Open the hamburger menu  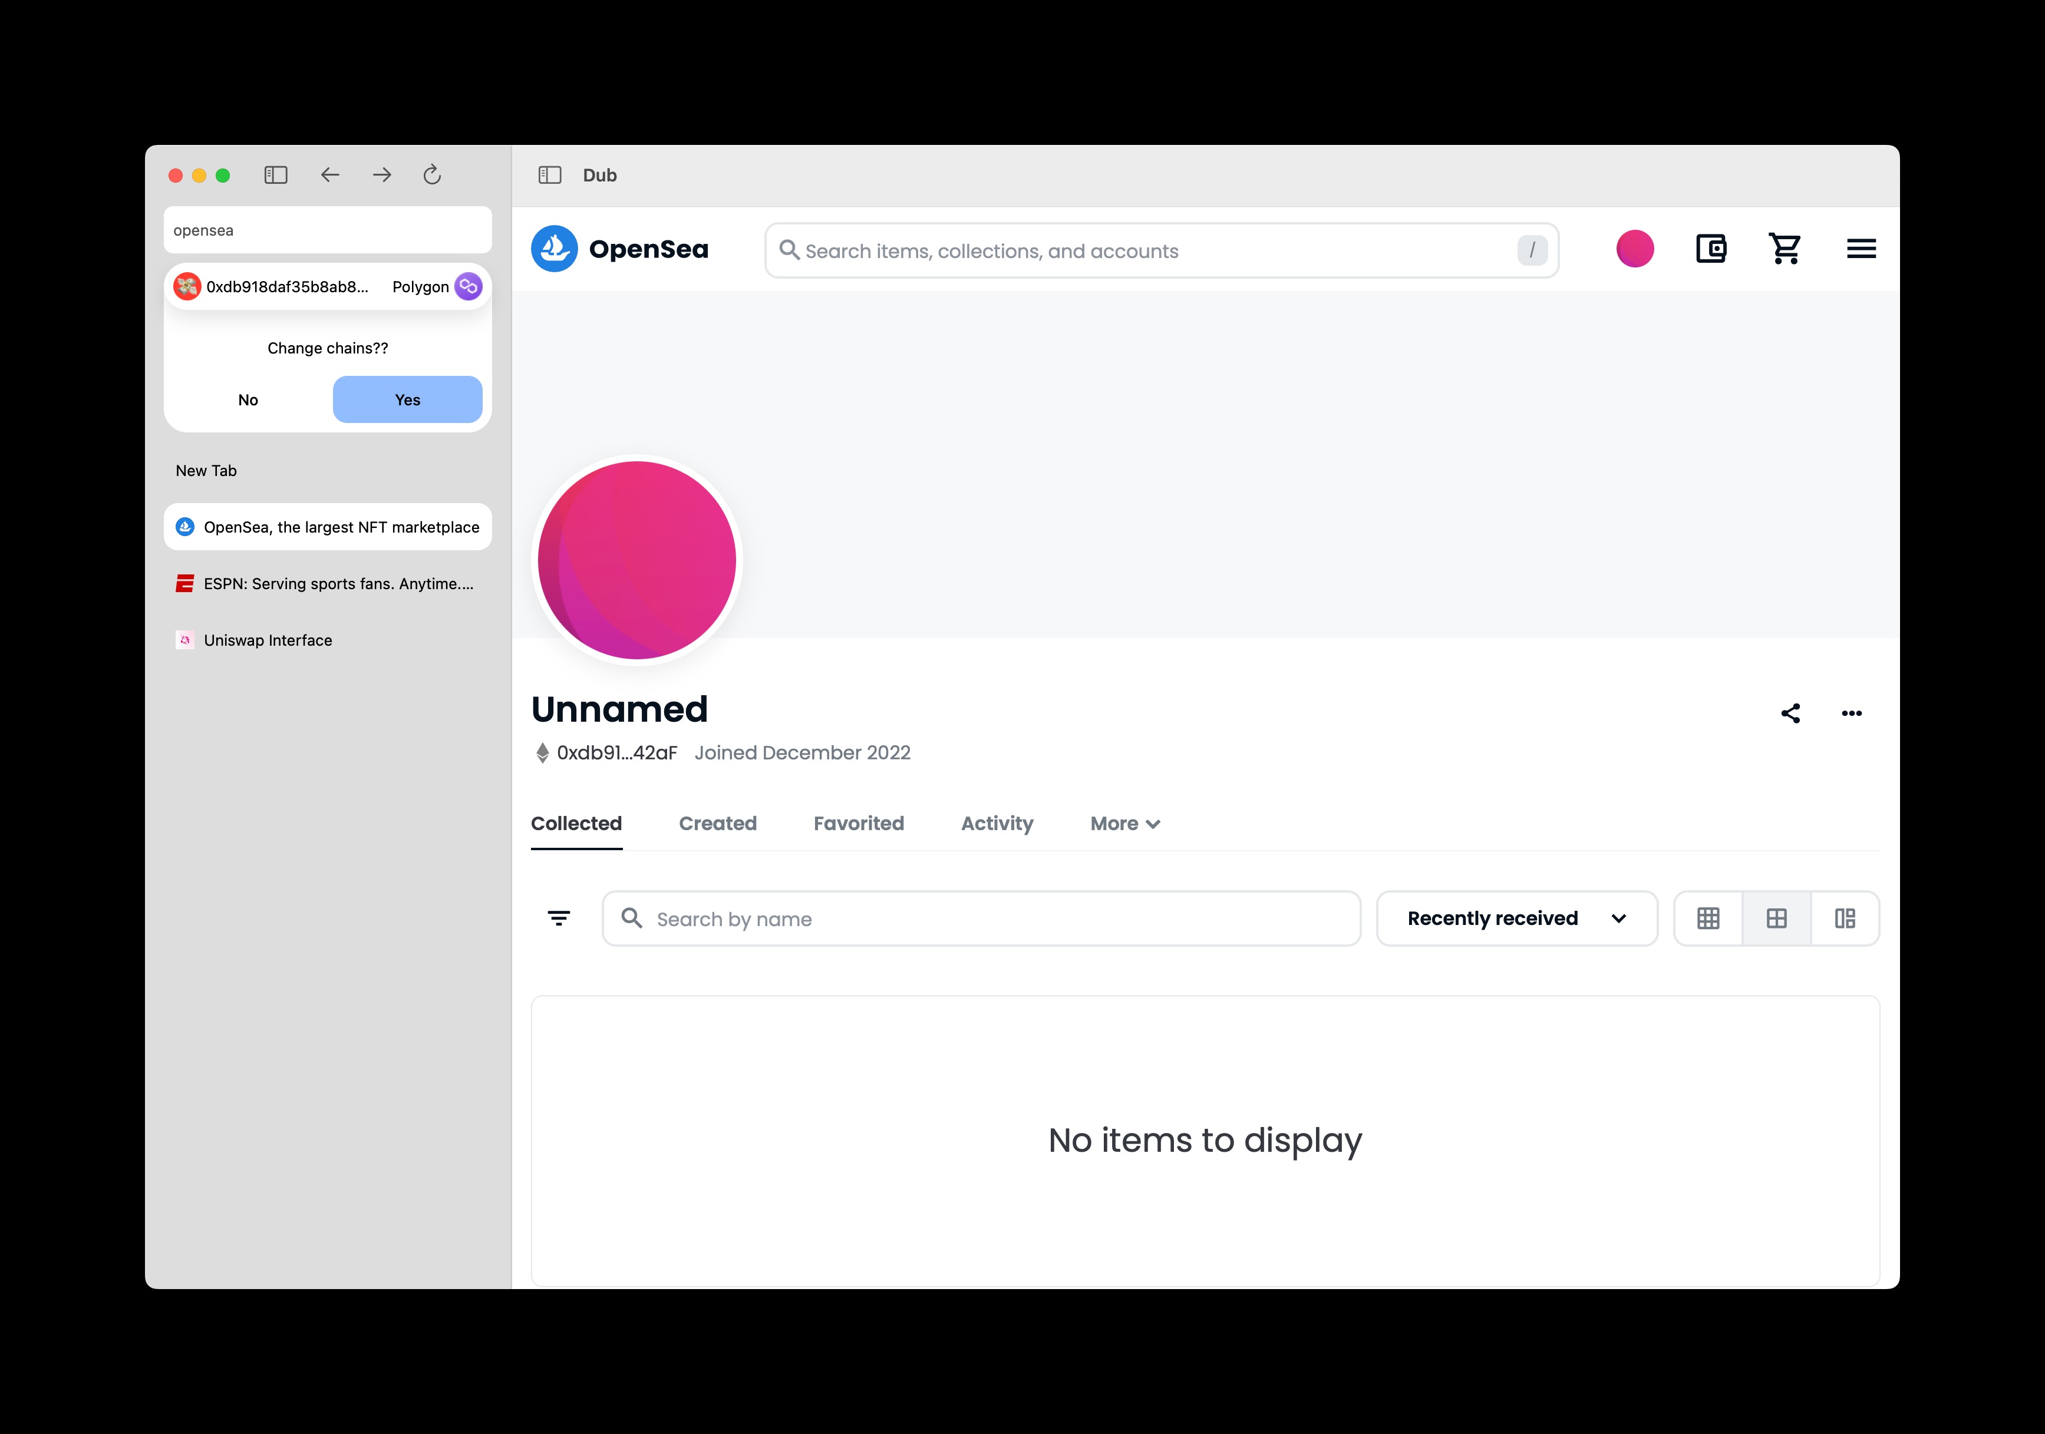coord(1861,249)
